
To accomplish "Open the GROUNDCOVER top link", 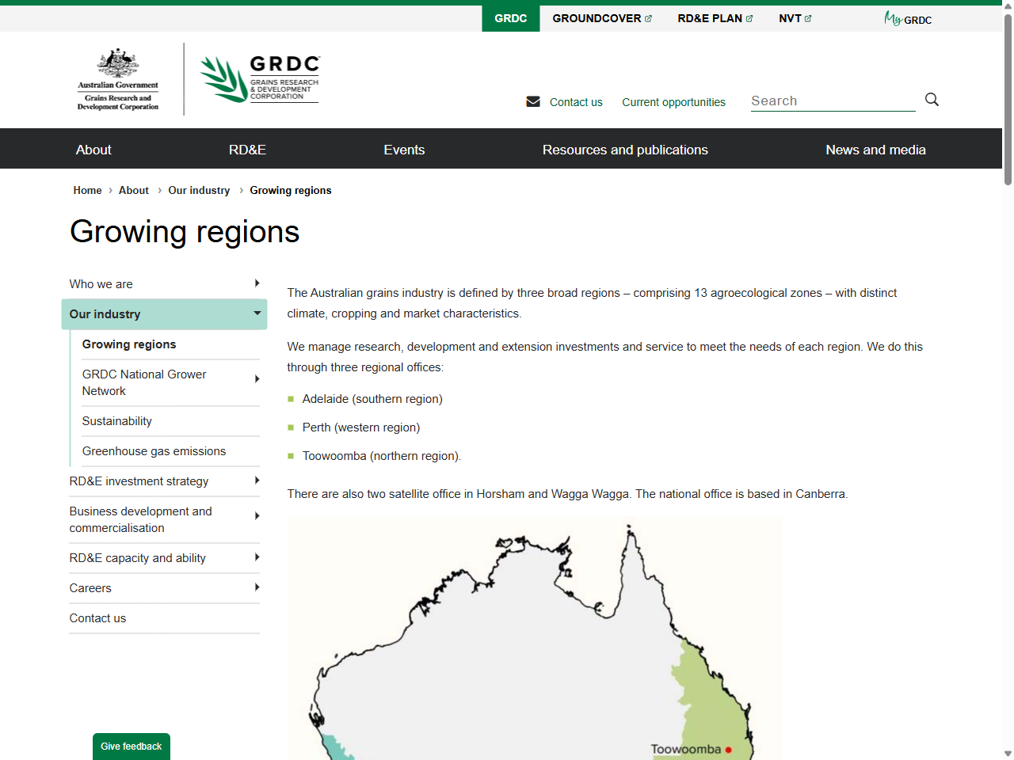I will point(597,18).
